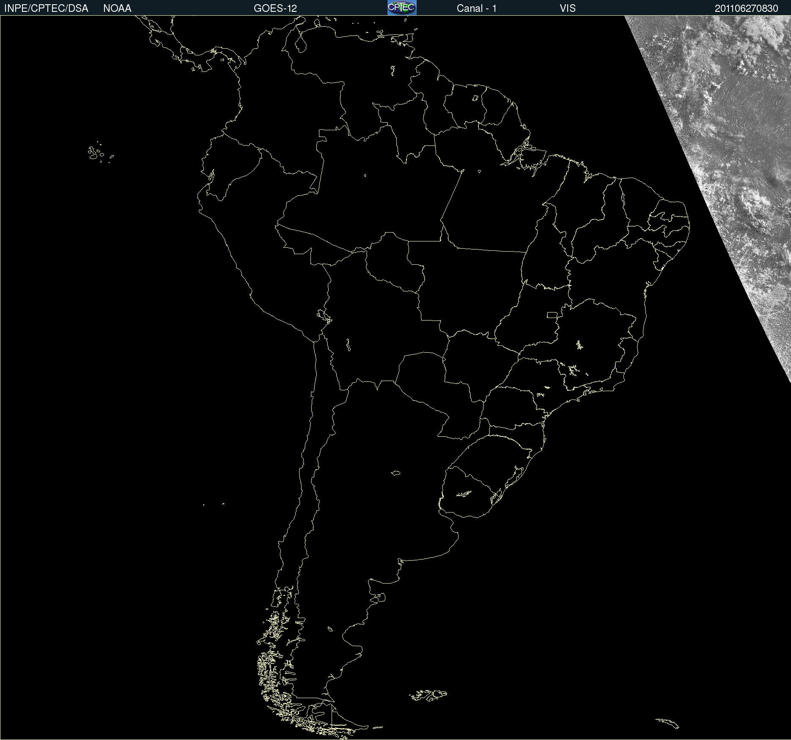Click the INPE/CPTEC/DSA header label
The width and height of the screenshot is (791, 740).
[x=46, y=8]
